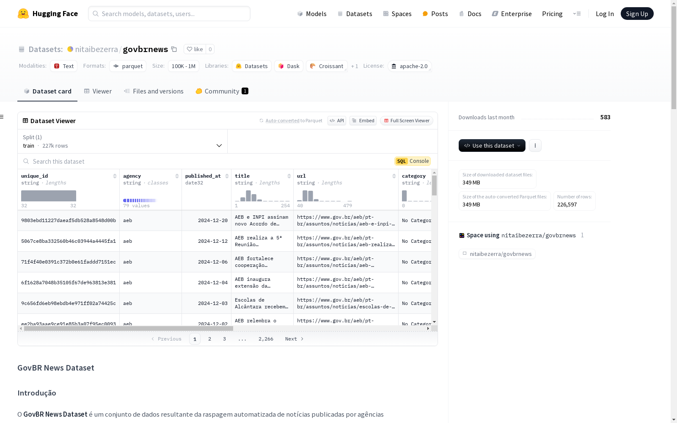This screenshot has height=423, width=677.
Task: Sort by unique_id column icon
Action: pyautogui.click(x=115, y=176)
